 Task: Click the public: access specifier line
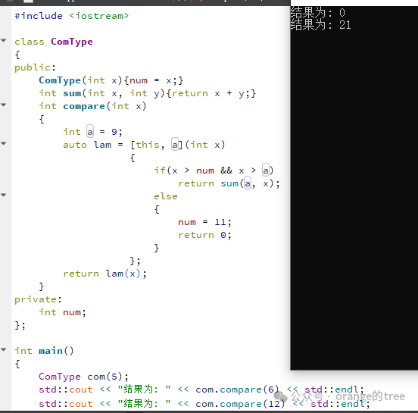click(x=35, y=67)
